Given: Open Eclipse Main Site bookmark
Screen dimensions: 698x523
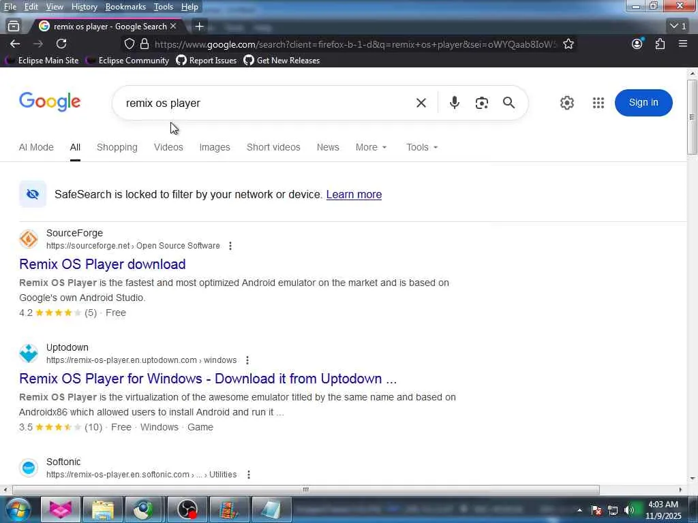Looking at the screenshot, I should tap(43, 61).
